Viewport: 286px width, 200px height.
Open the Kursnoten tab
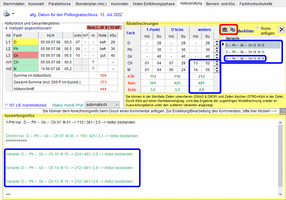click(120, 4)
